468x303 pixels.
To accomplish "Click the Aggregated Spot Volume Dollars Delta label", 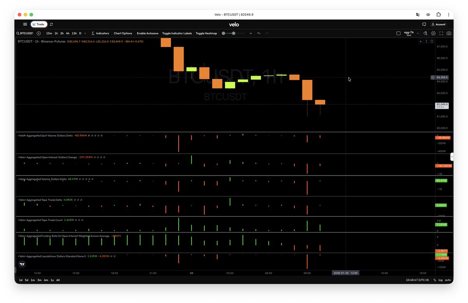I will (x=45, y=135).
